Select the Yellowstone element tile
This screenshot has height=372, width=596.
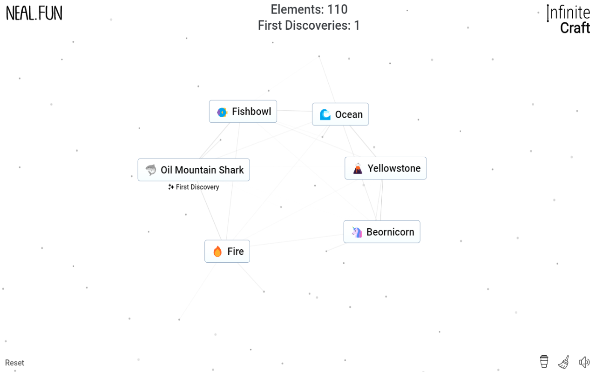pyautogui.click(x=386, y=168)
